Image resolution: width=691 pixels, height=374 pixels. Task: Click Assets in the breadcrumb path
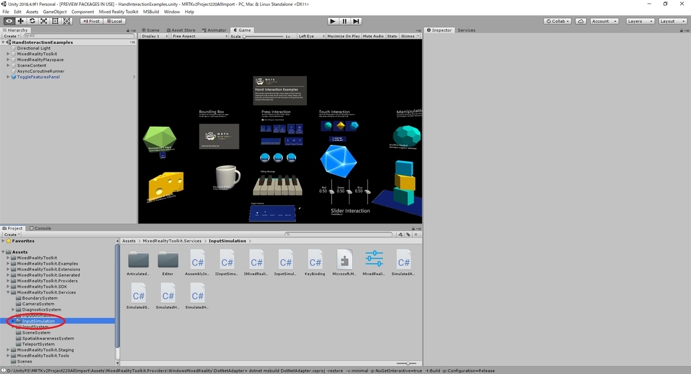(129, 241)
